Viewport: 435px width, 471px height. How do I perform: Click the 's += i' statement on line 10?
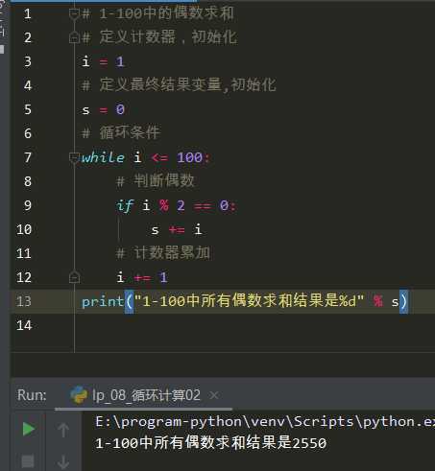[177, 229]
